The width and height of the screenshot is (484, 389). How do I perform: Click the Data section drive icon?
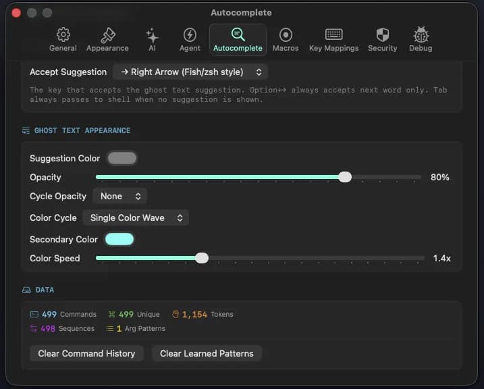26,290
